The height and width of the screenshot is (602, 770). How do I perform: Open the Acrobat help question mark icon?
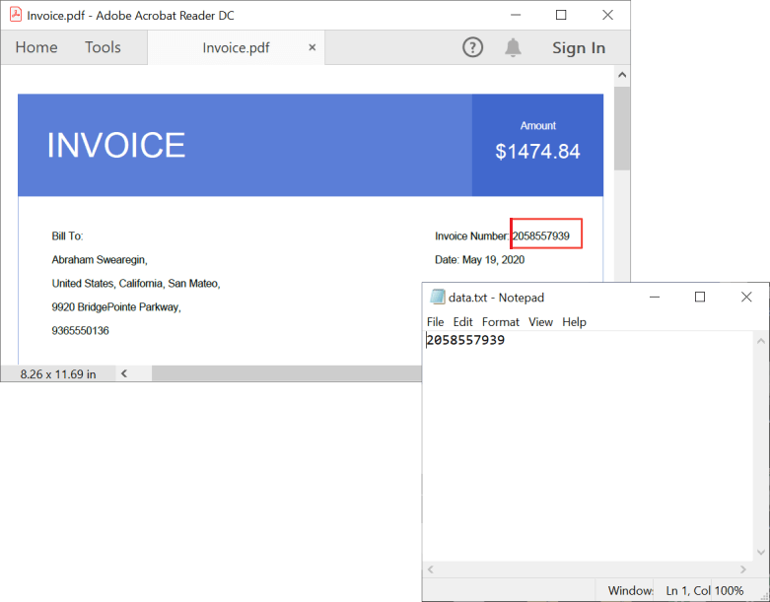pos(473,47)
